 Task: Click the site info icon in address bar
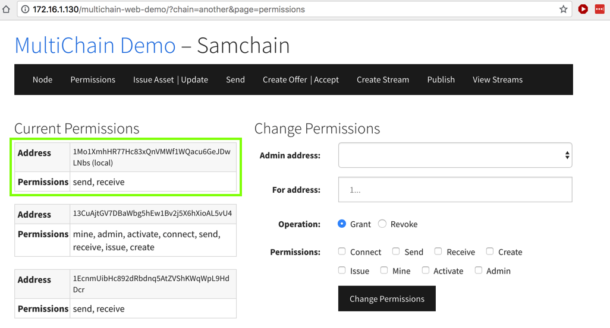click(25, 9)
